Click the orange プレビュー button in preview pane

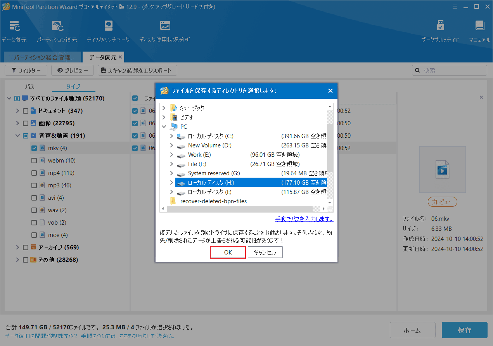[x=443, y=202]
